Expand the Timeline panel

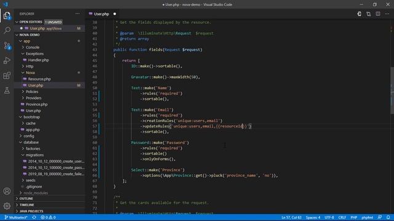[x=50, y=205]
